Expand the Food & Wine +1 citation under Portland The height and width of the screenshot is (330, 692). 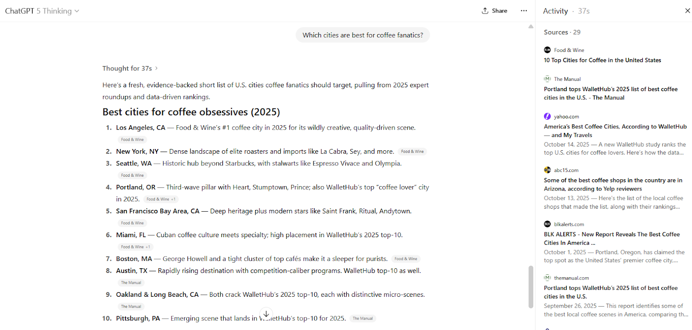tap(161, 199)
